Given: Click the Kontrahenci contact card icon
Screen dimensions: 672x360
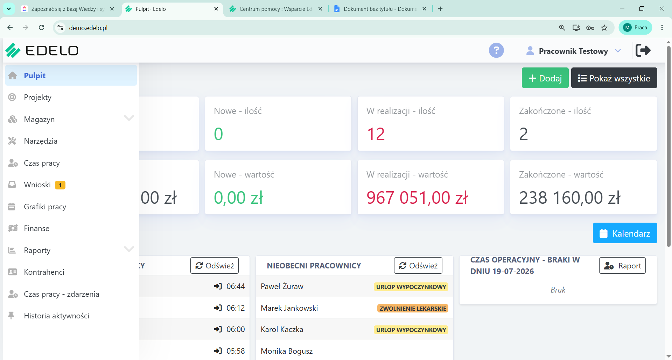Looking at the screenshot, I should coord(12,272).
